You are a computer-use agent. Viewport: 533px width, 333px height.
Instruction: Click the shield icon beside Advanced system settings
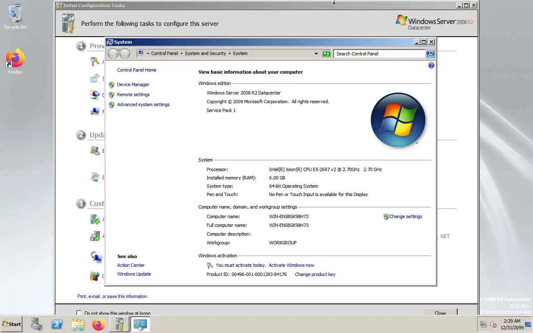[x=112, y=104]
